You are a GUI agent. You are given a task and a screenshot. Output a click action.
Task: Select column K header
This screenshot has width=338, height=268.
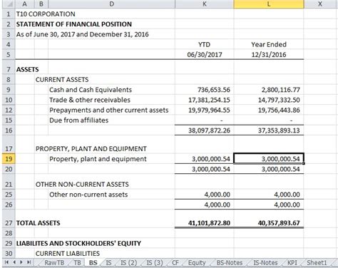click(205, 4)
